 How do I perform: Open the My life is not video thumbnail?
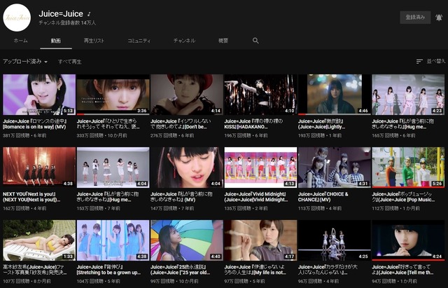click(x=260, y=240)
